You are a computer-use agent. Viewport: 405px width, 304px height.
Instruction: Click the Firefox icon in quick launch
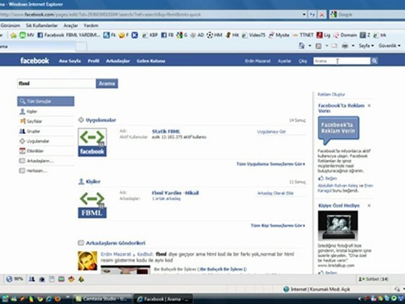pos(57,299)
